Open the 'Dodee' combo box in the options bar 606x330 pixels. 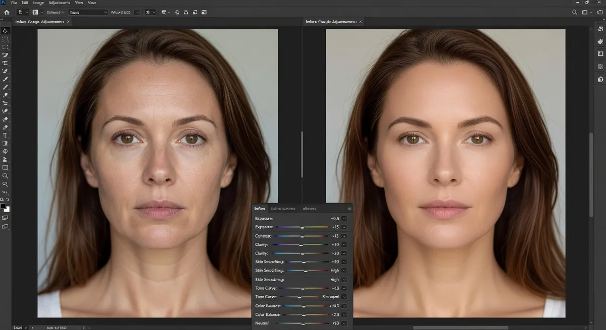(88, 12)
